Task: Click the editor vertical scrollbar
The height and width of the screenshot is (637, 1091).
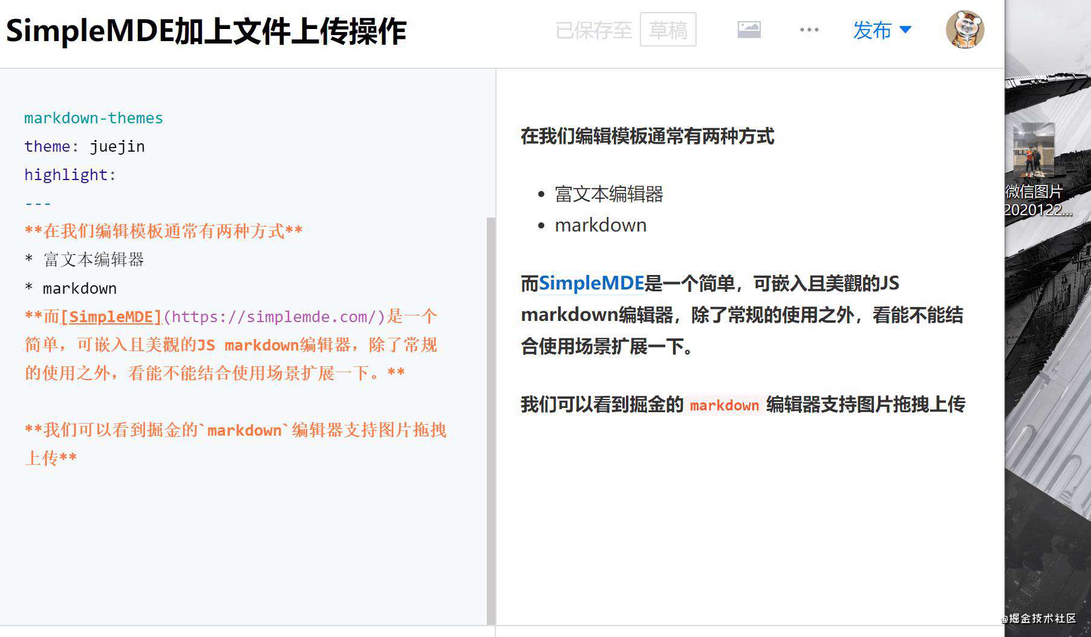Action: 491,421
